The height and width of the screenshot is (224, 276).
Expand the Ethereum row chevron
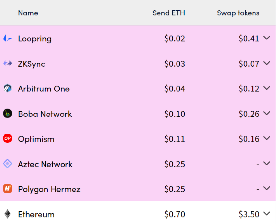pyautogui.click(x=267, y=214)
